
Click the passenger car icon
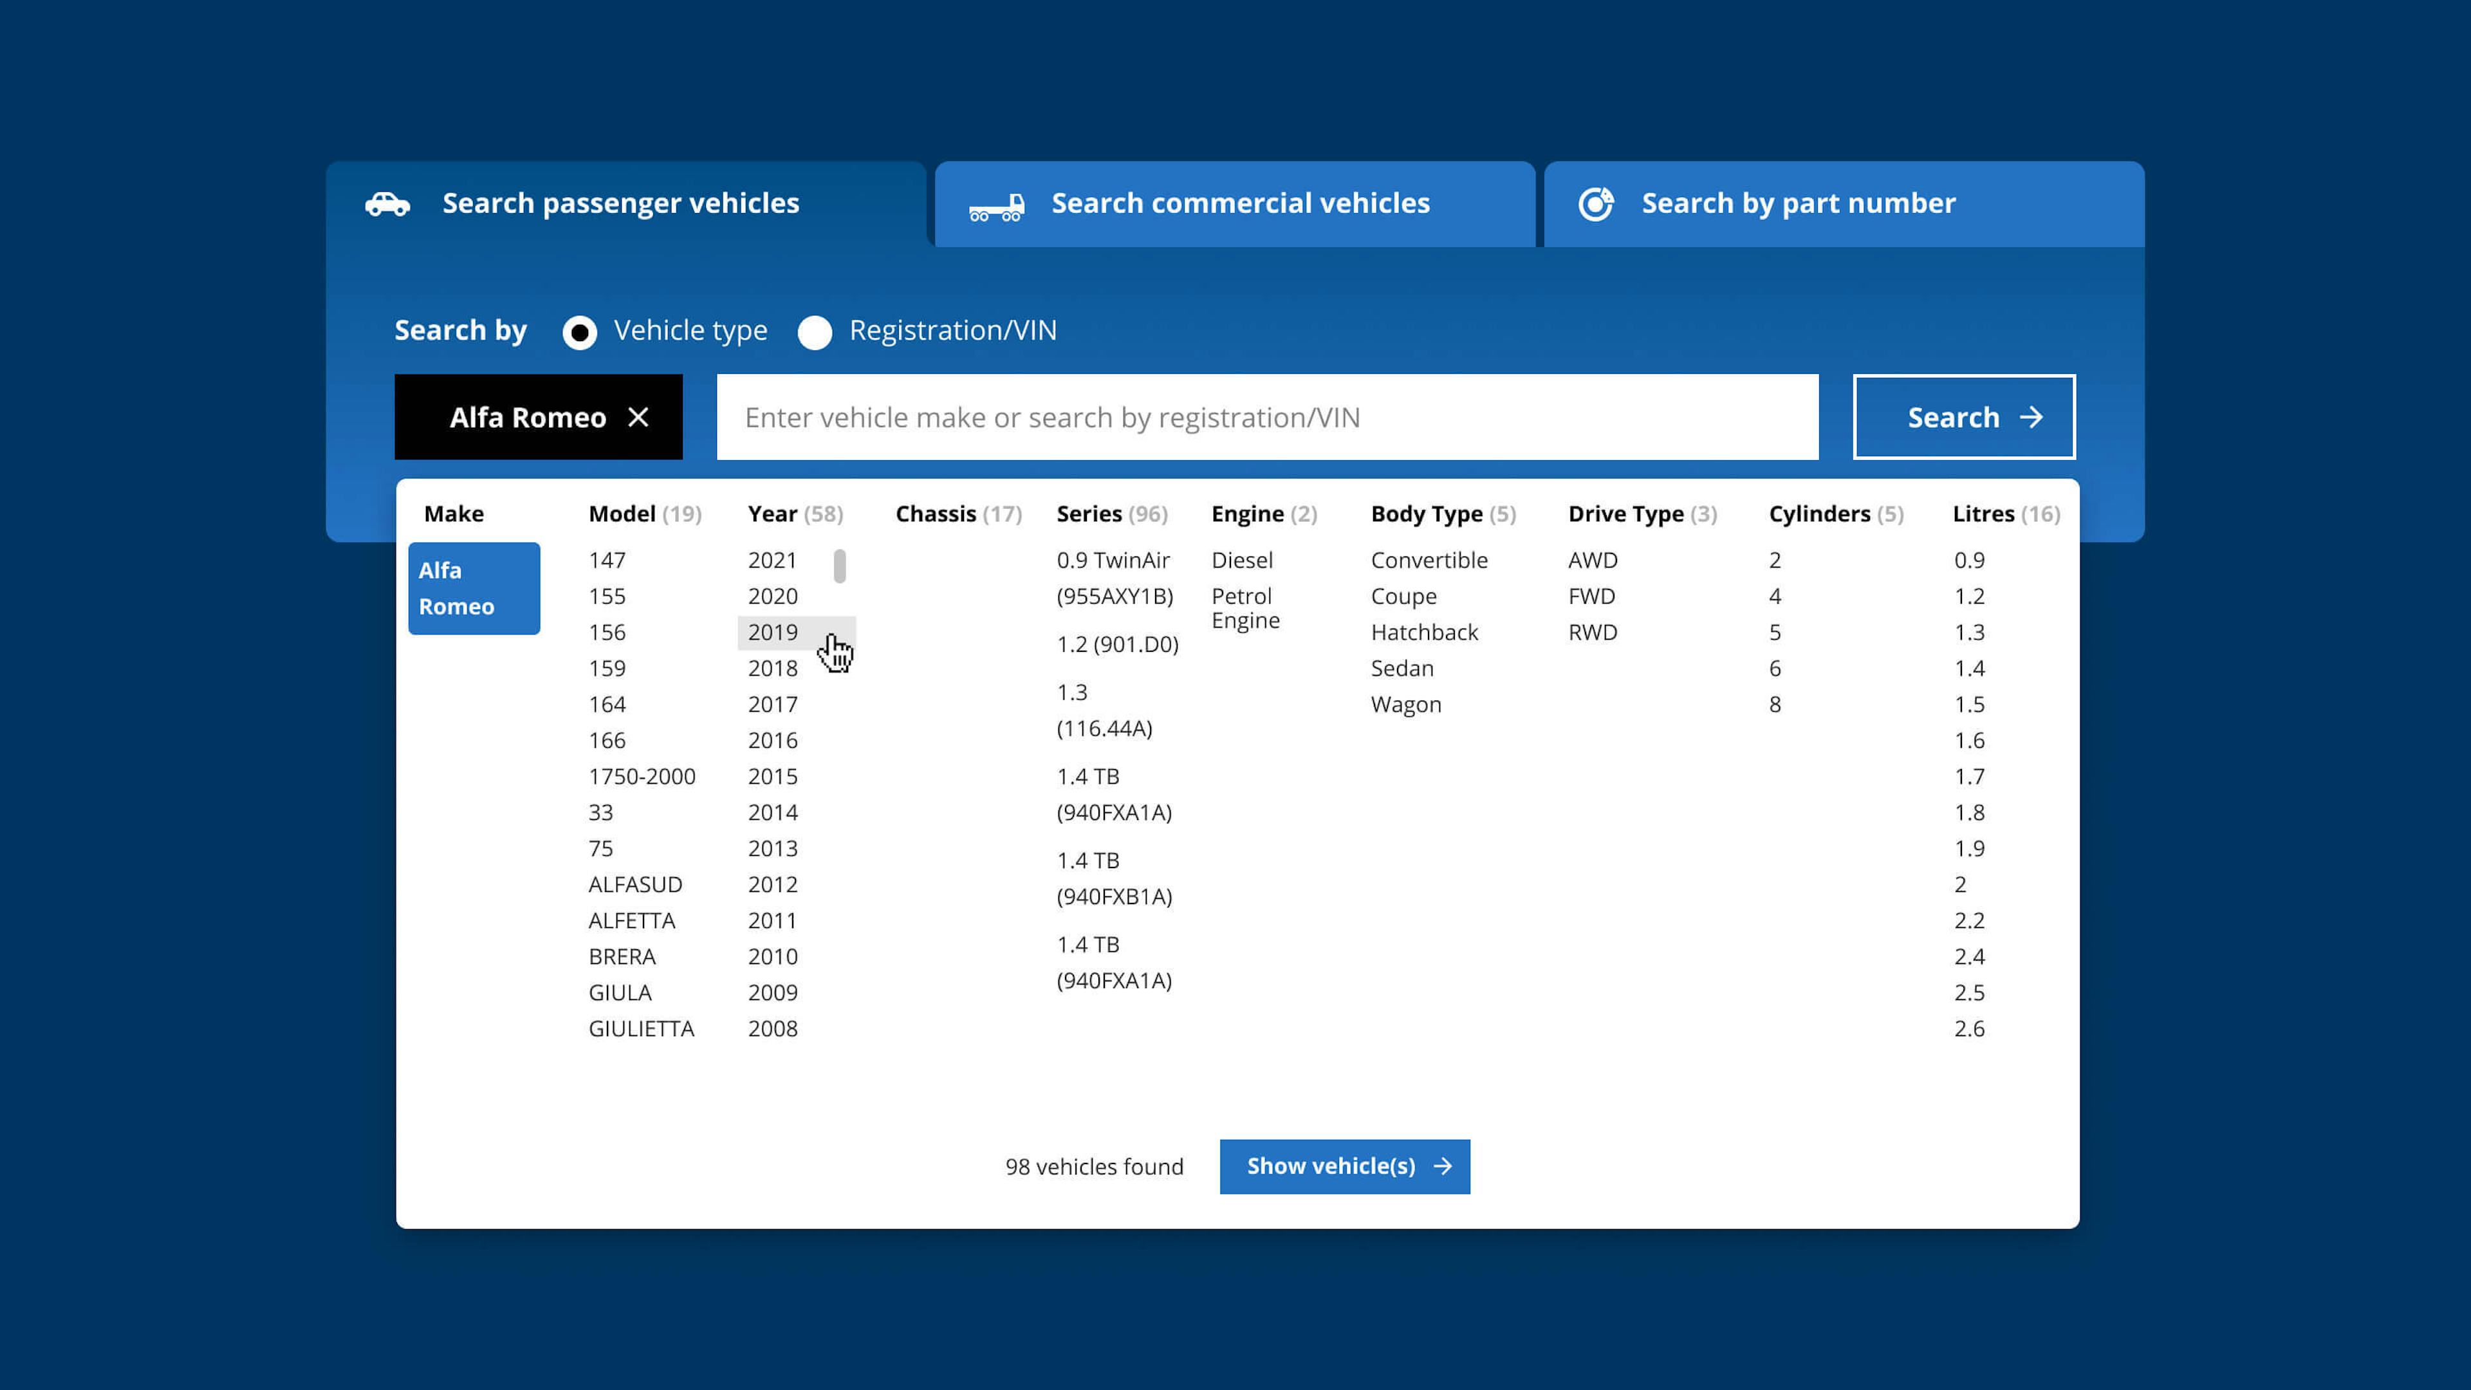click(387, 205)
